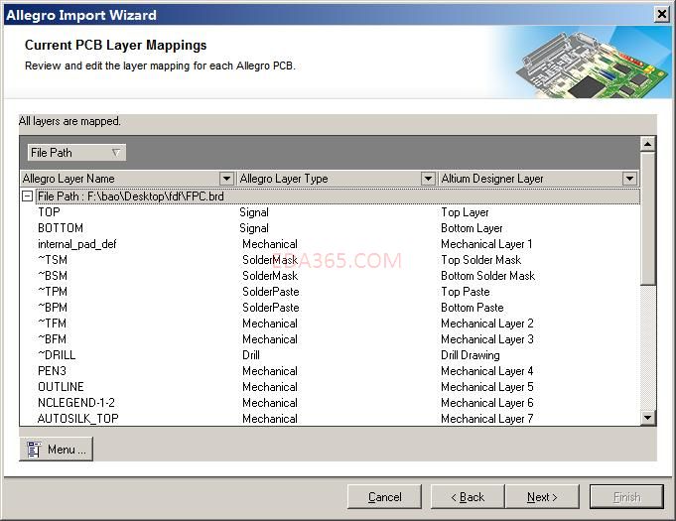Select the OUTLINE layer name
Image resolution: width=676 pixels, height=521 pixels.
tap(61, 387)
